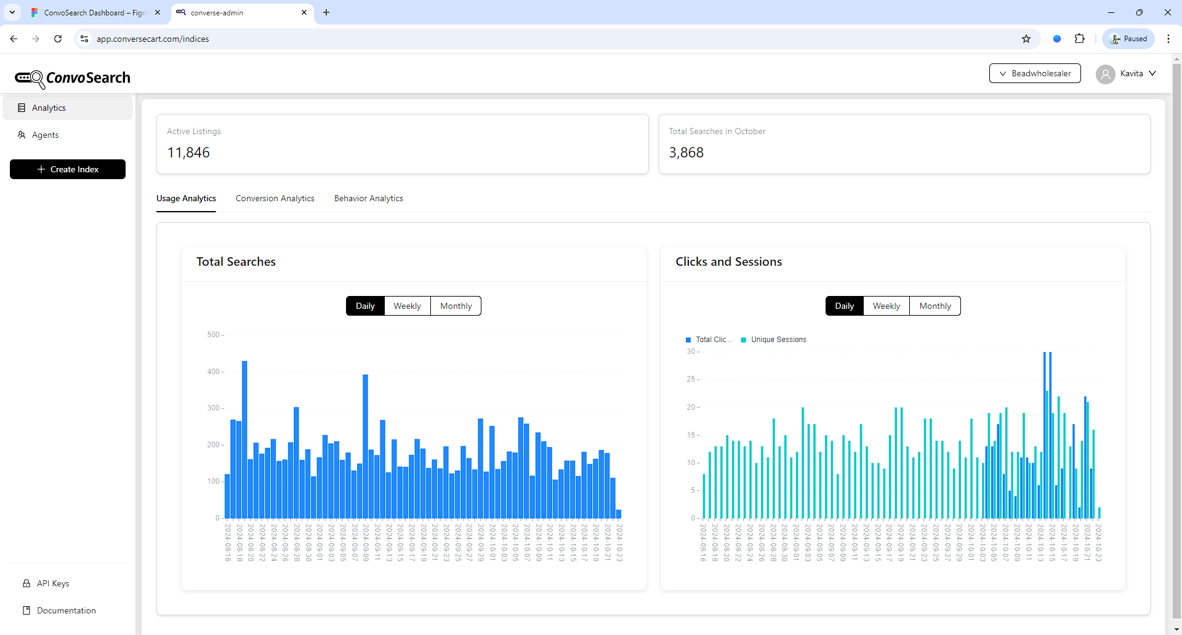Expand the Beadwholesaler store dropdown

1035,73
